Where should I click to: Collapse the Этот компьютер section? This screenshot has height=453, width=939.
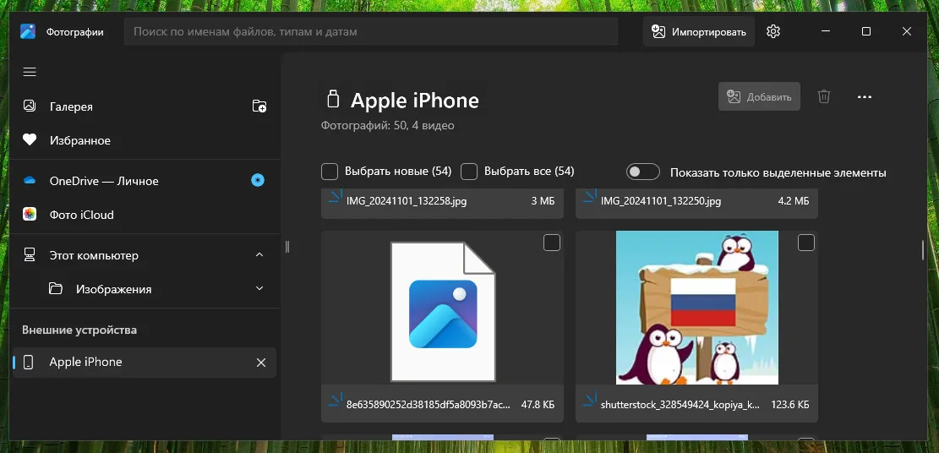click(x=259, y=255)
